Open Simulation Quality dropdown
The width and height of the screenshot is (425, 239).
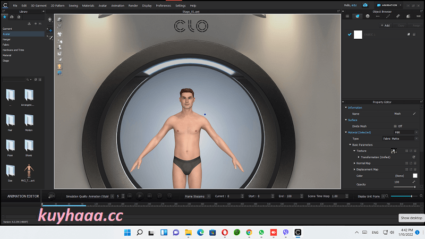112,196
